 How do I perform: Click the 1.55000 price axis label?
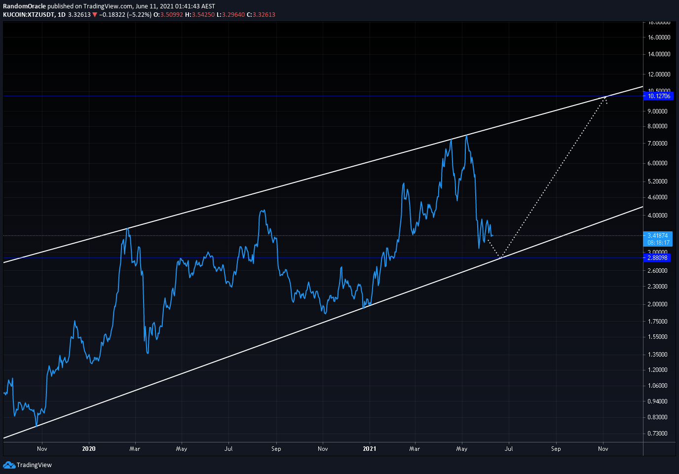pos(658,337)
